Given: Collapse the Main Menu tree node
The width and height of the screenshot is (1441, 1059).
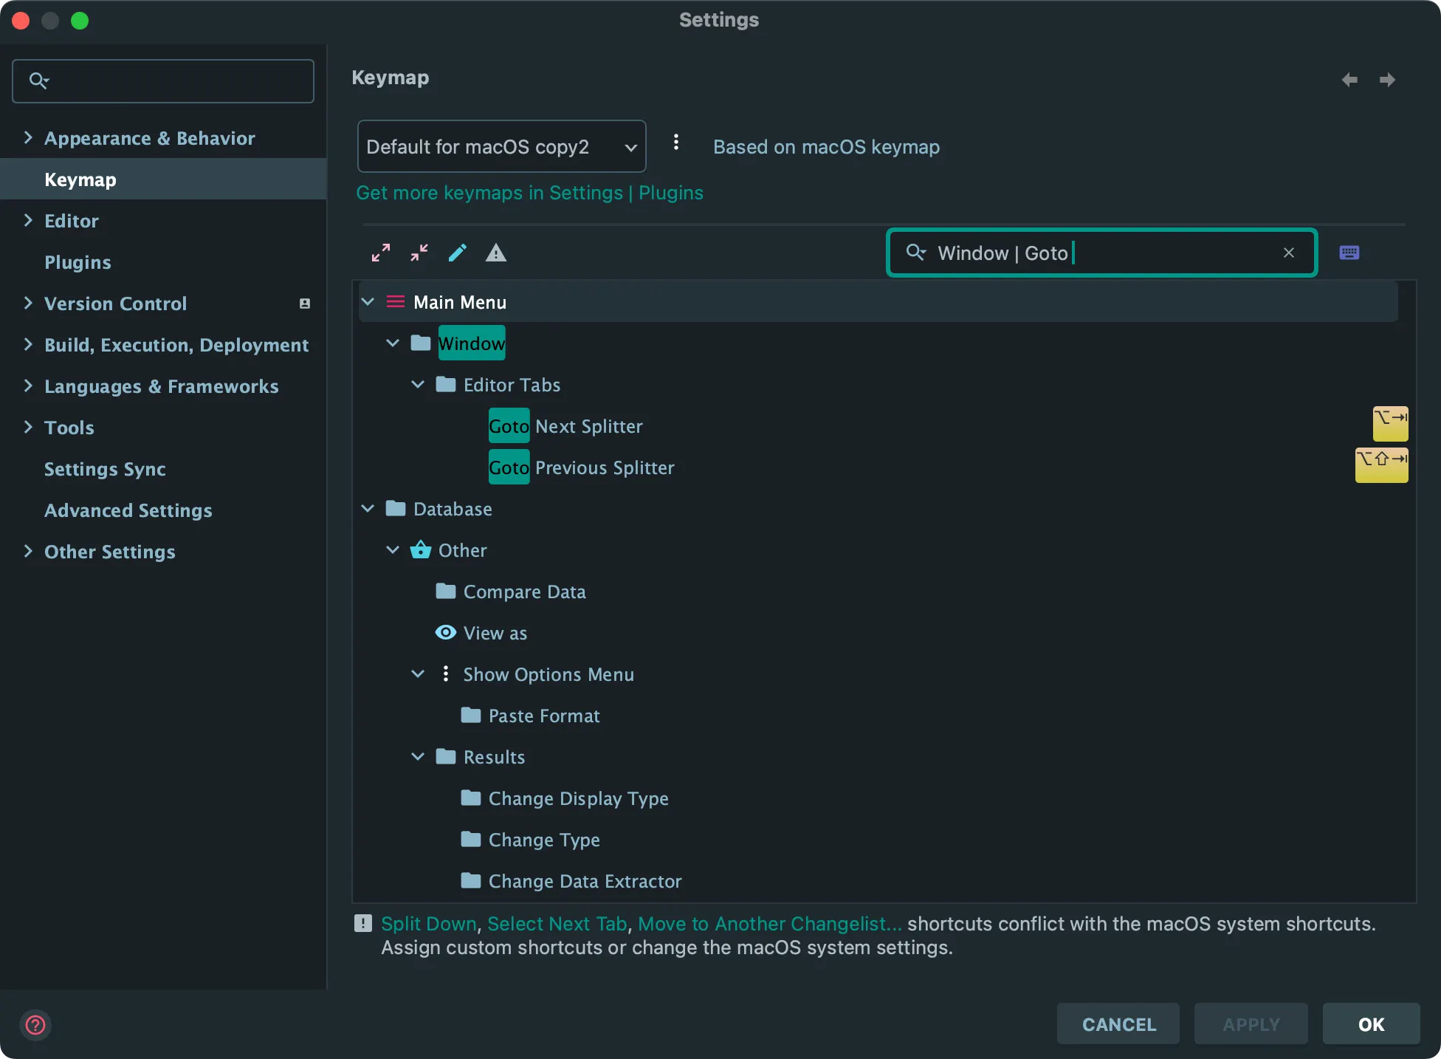Looking at the screenshot, I should coord(368,302).
